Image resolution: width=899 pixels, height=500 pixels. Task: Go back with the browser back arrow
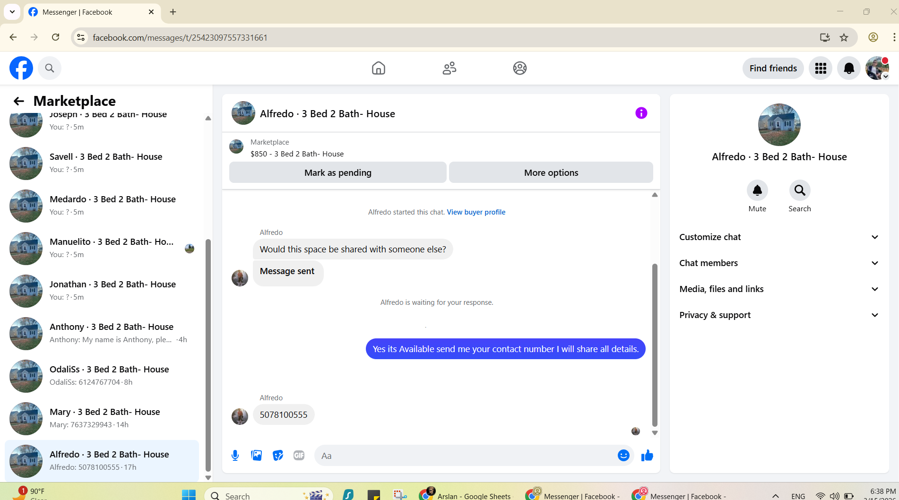coord(13,37)
